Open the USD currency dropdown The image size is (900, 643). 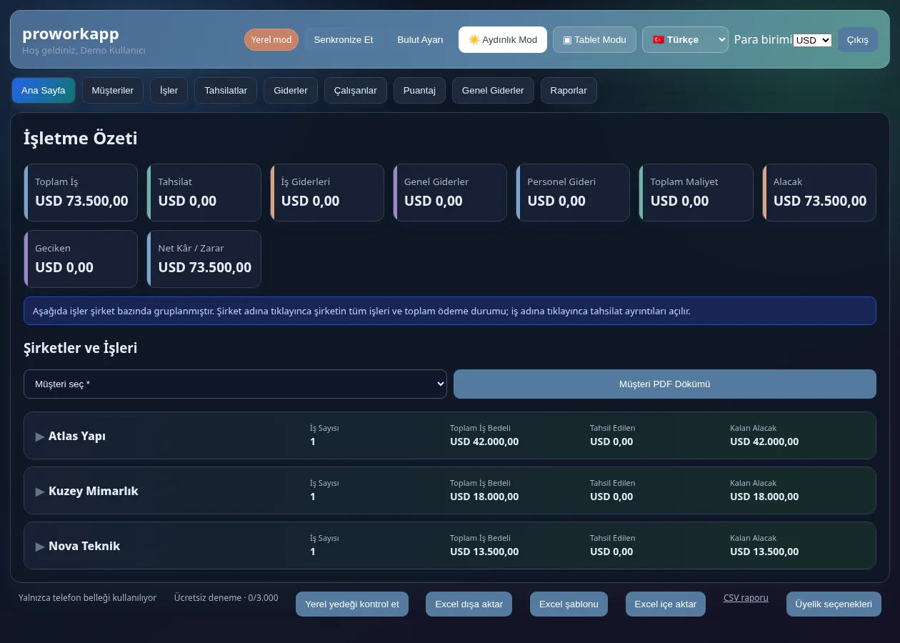[x=813, y=40]
